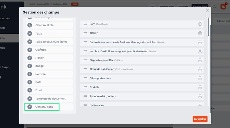Screen dimensions: 230x128
Task: Click the Statut de publication drag handle
Action: point(85,69)
